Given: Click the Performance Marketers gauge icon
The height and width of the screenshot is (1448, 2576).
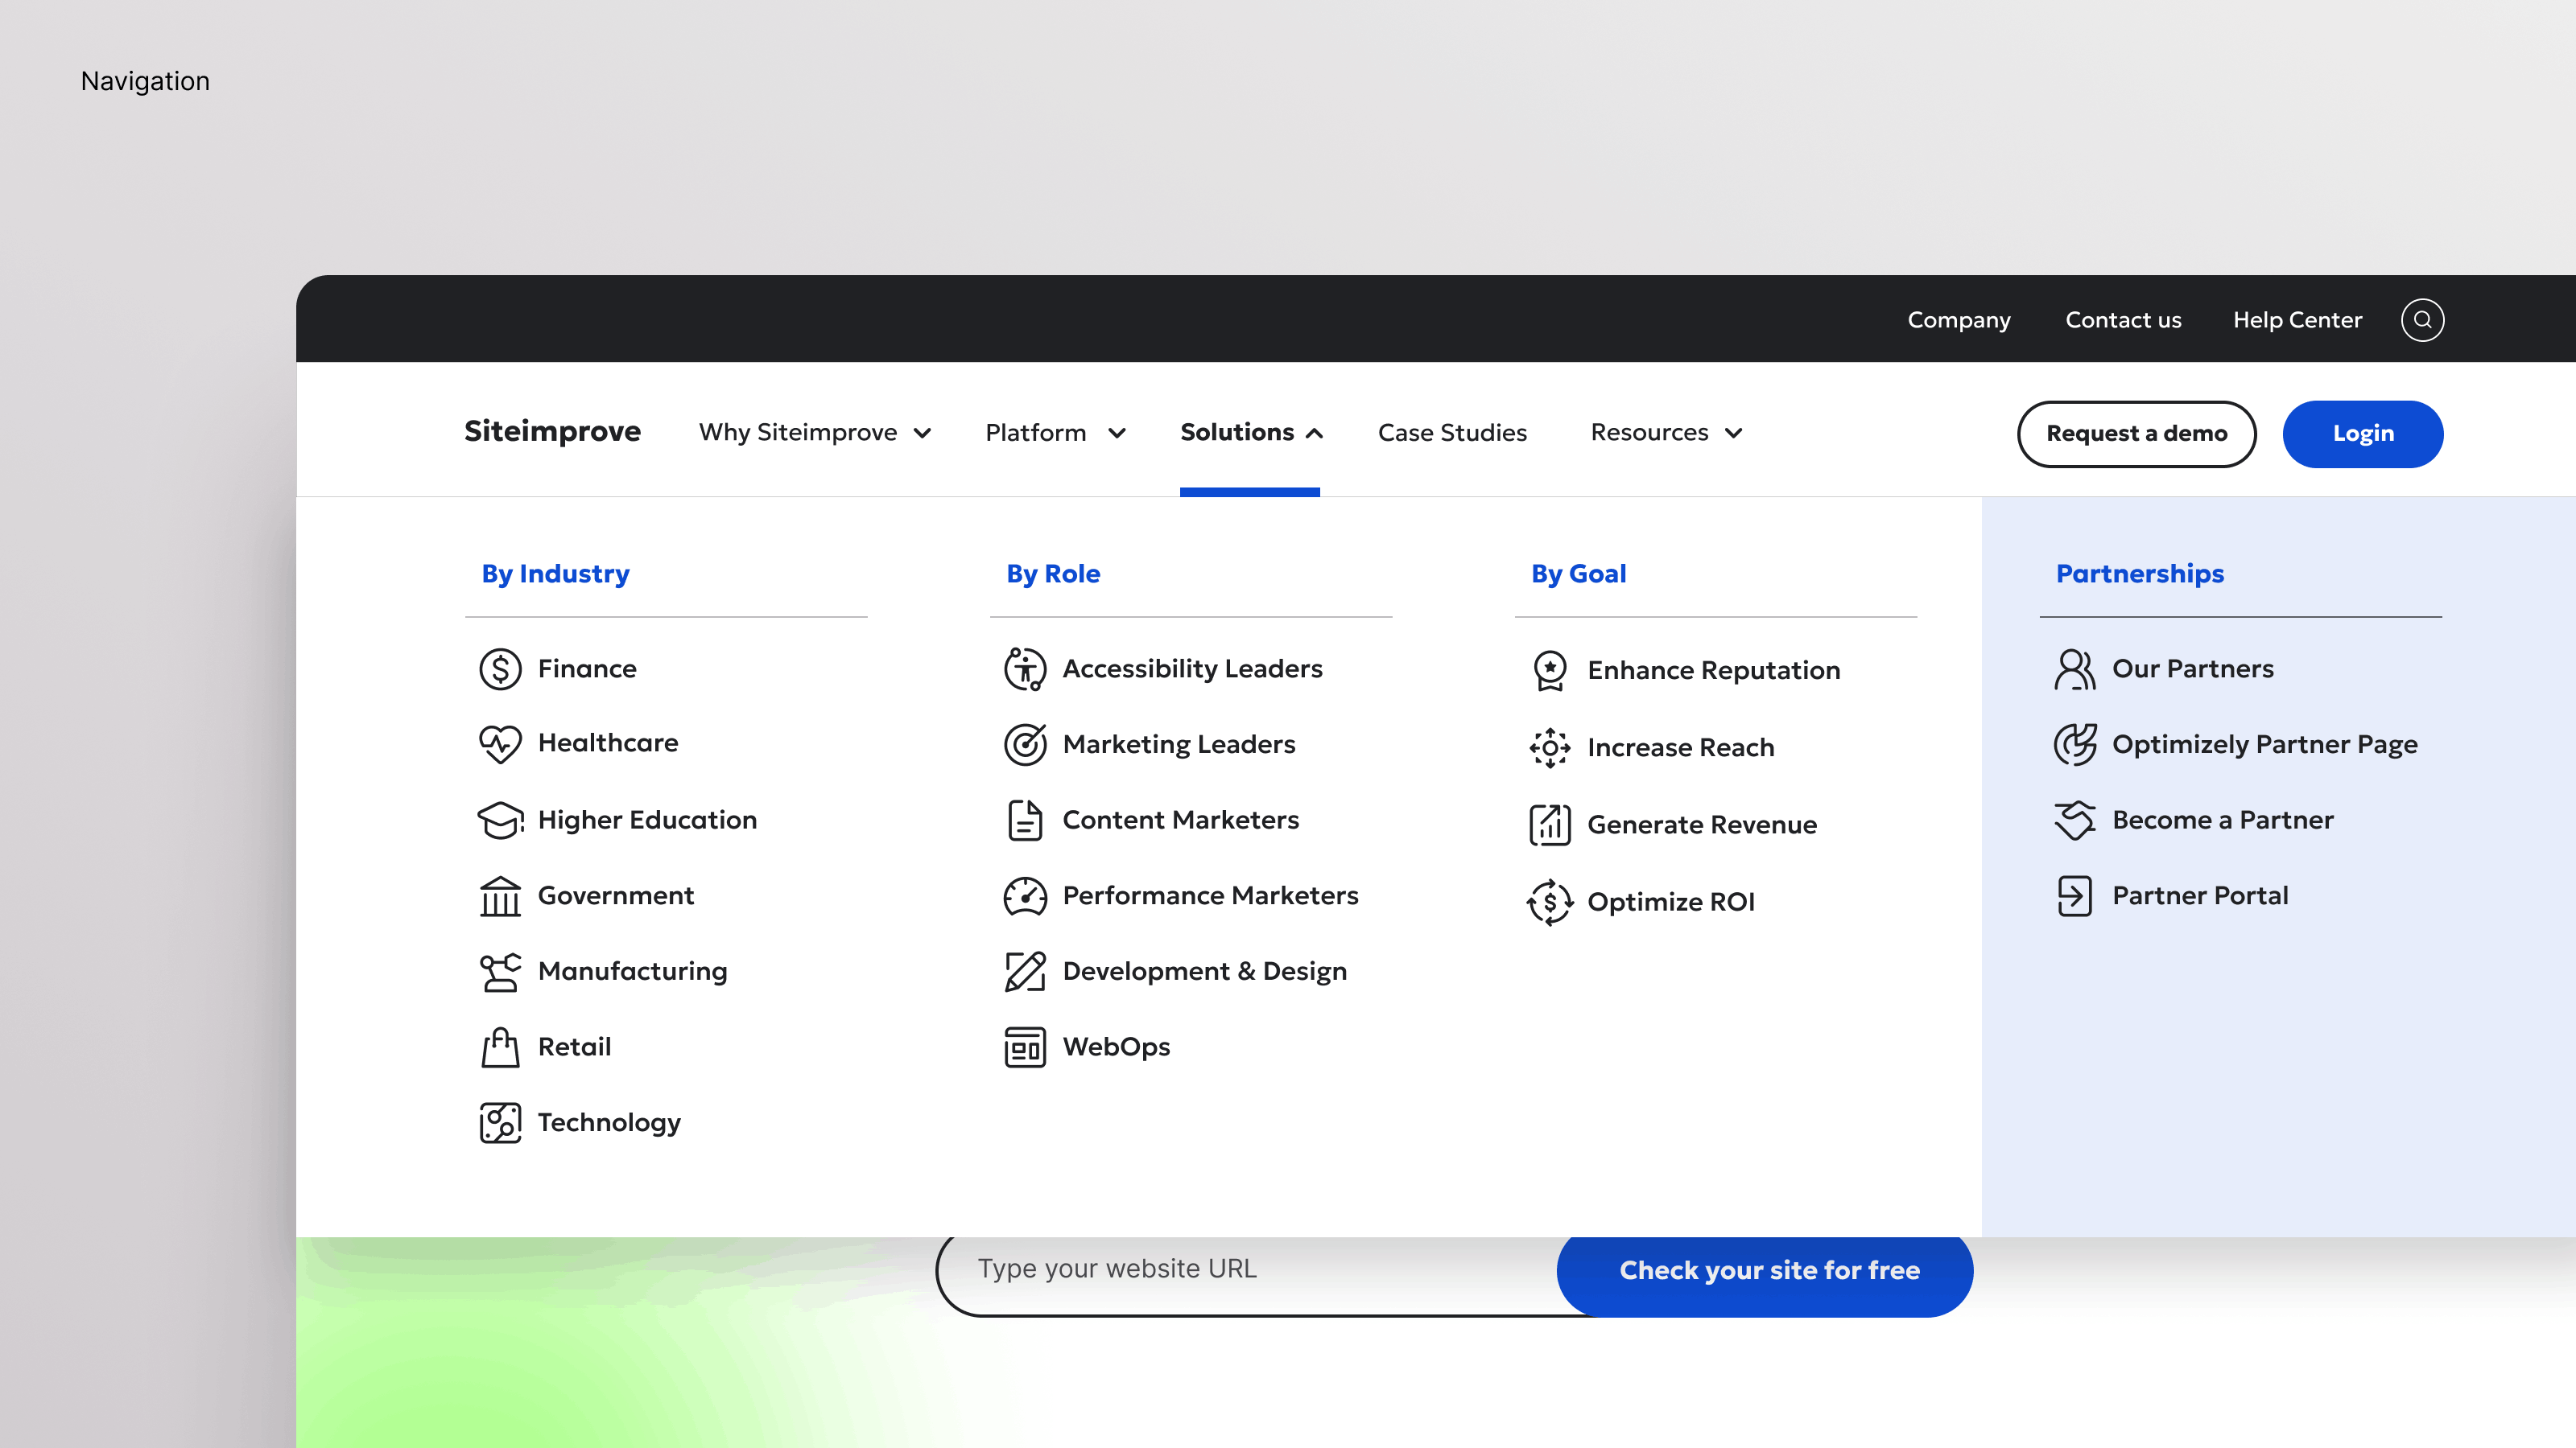Looking at the screenshot, I should 1025,895.
